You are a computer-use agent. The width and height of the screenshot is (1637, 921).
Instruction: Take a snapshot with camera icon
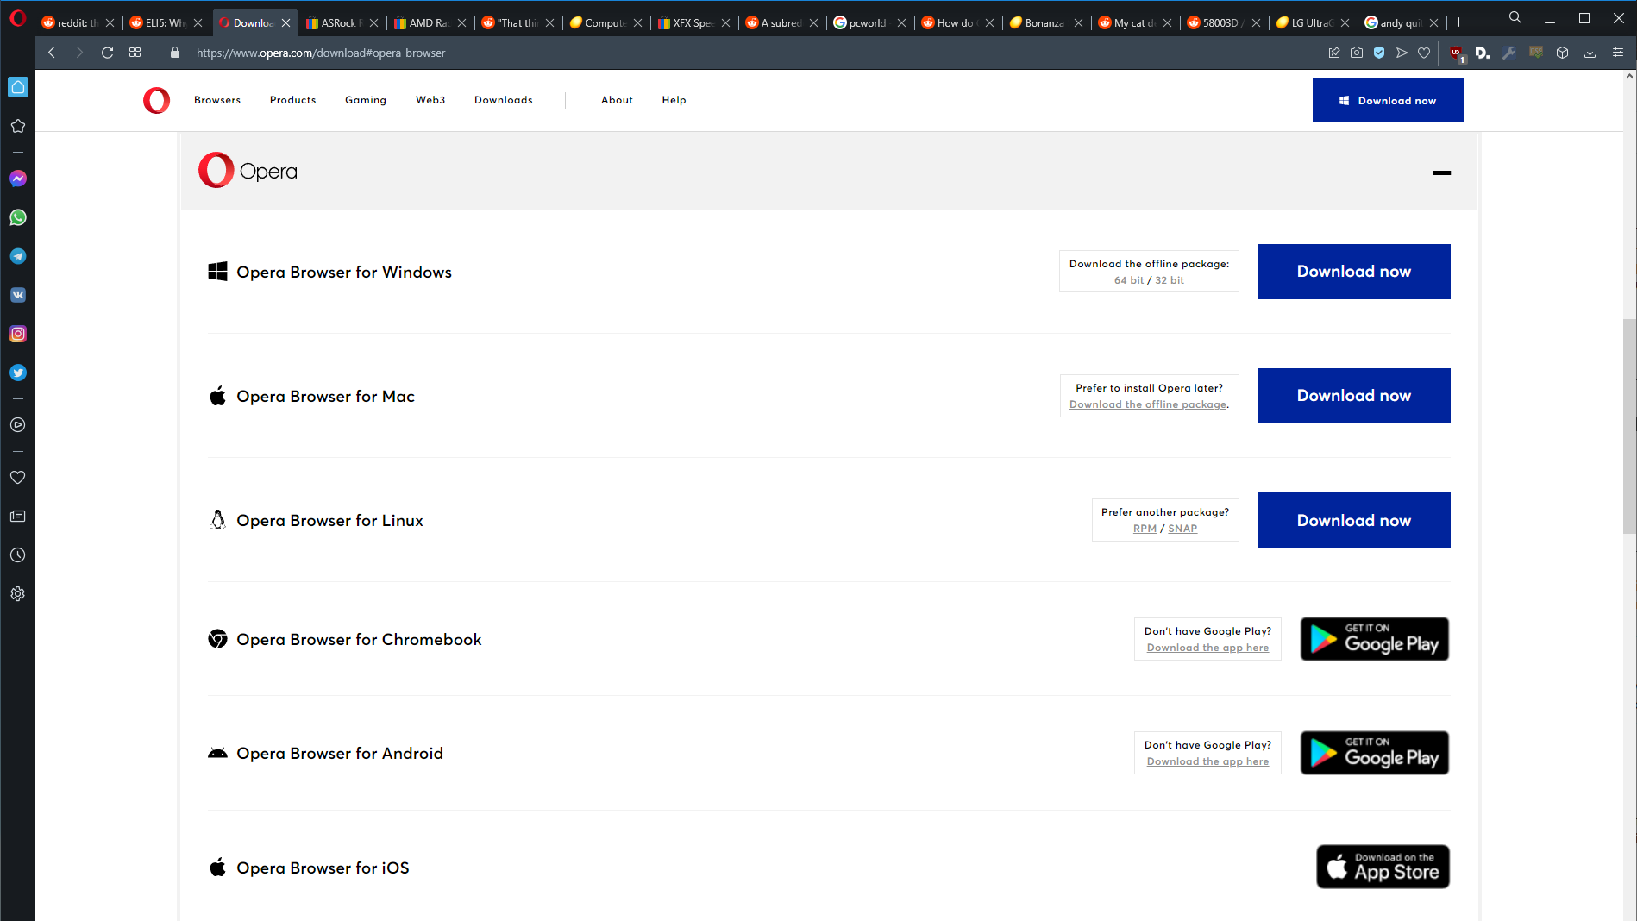[x=1357, y=53]
